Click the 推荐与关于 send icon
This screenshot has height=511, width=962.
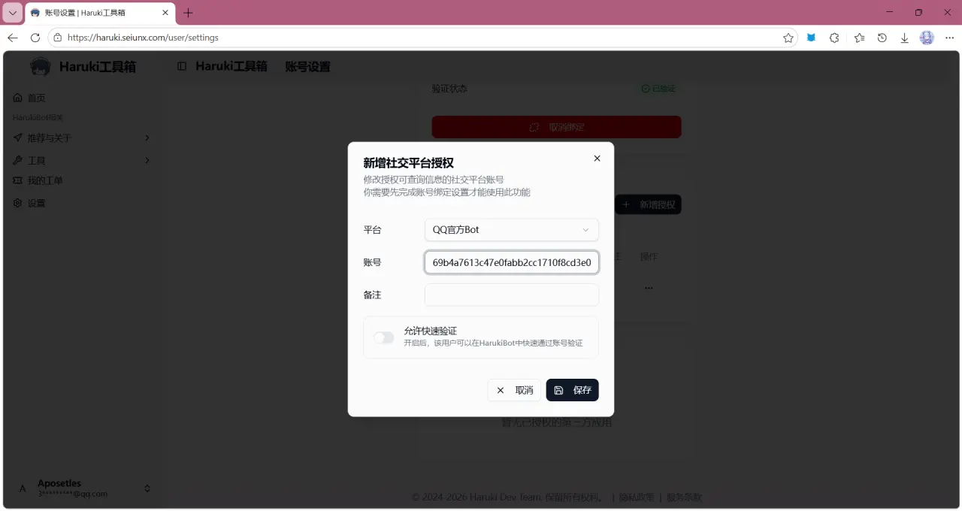18,138
